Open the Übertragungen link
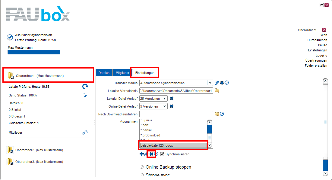This screenshot has height=180, width=332. [316, 60]
